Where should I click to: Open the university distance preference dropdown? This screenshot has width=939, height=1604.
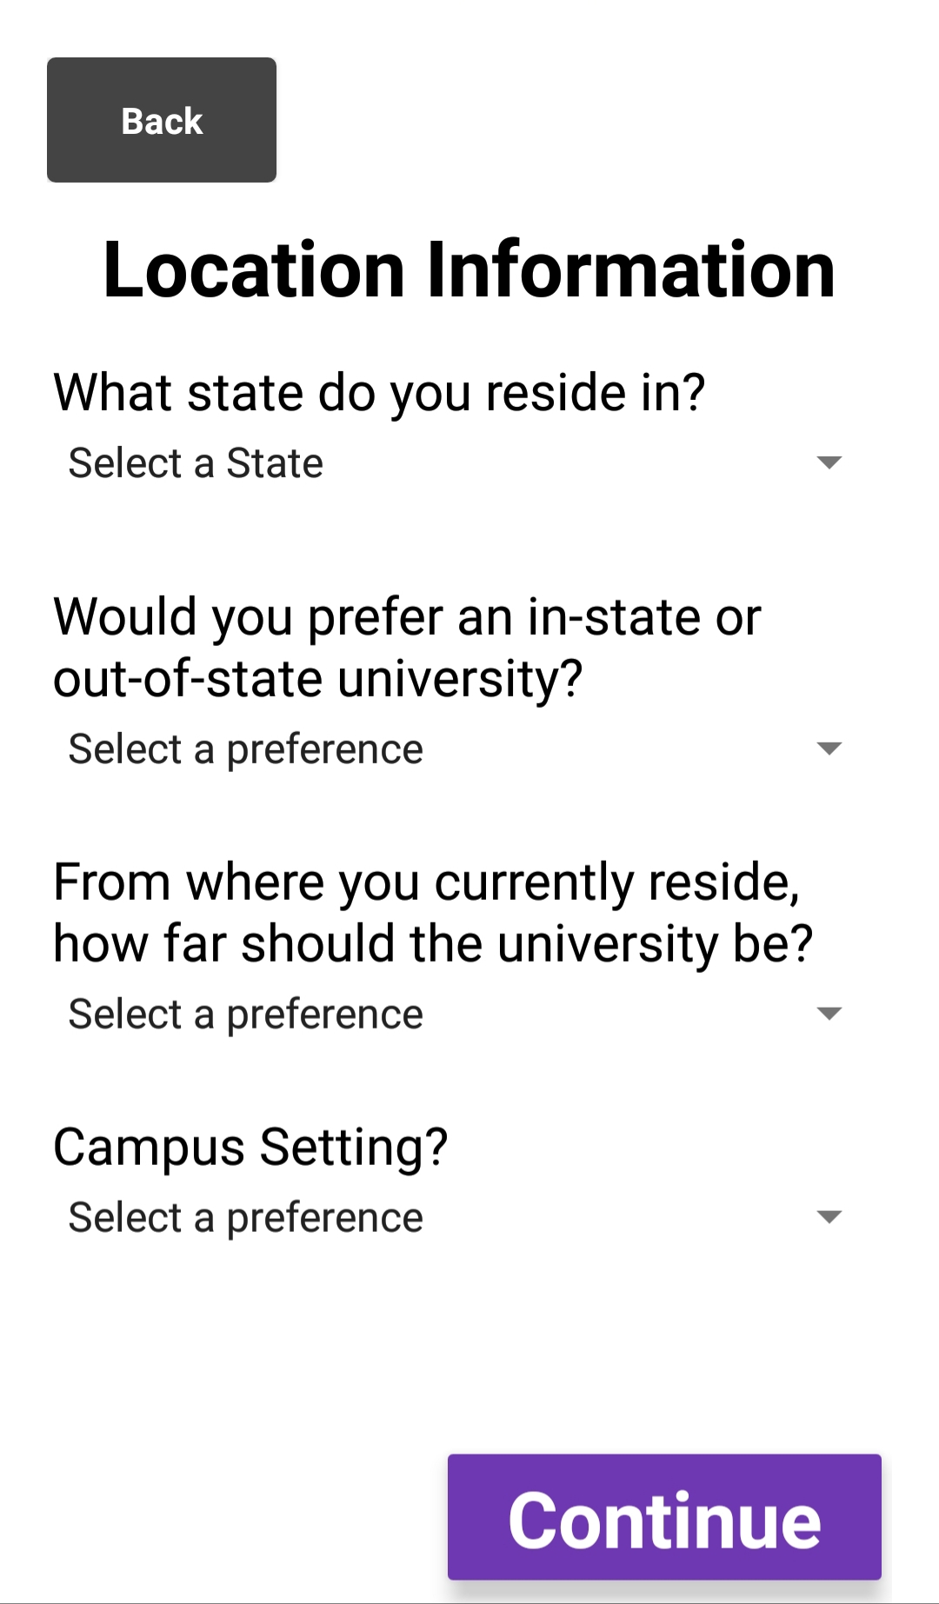pos(457,1014)
